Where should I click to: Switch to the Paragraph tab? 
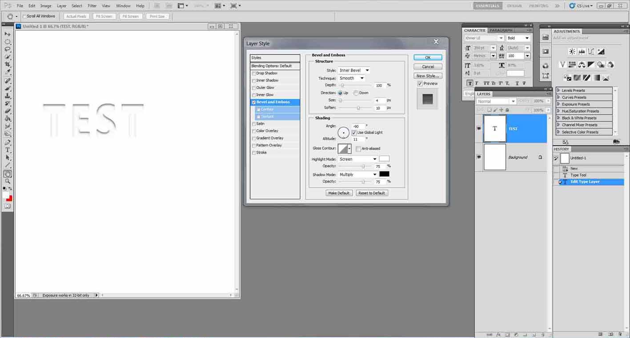[x=501, y=30]
